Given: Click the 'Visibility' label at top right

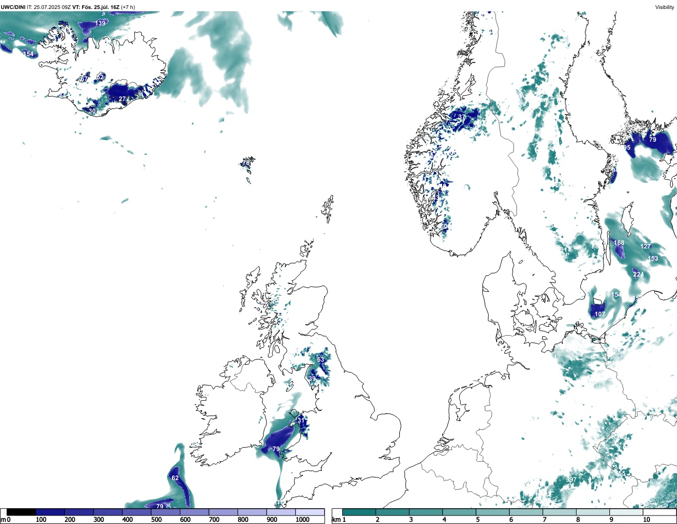Looking at the screenshot, I should coord(665,7).
